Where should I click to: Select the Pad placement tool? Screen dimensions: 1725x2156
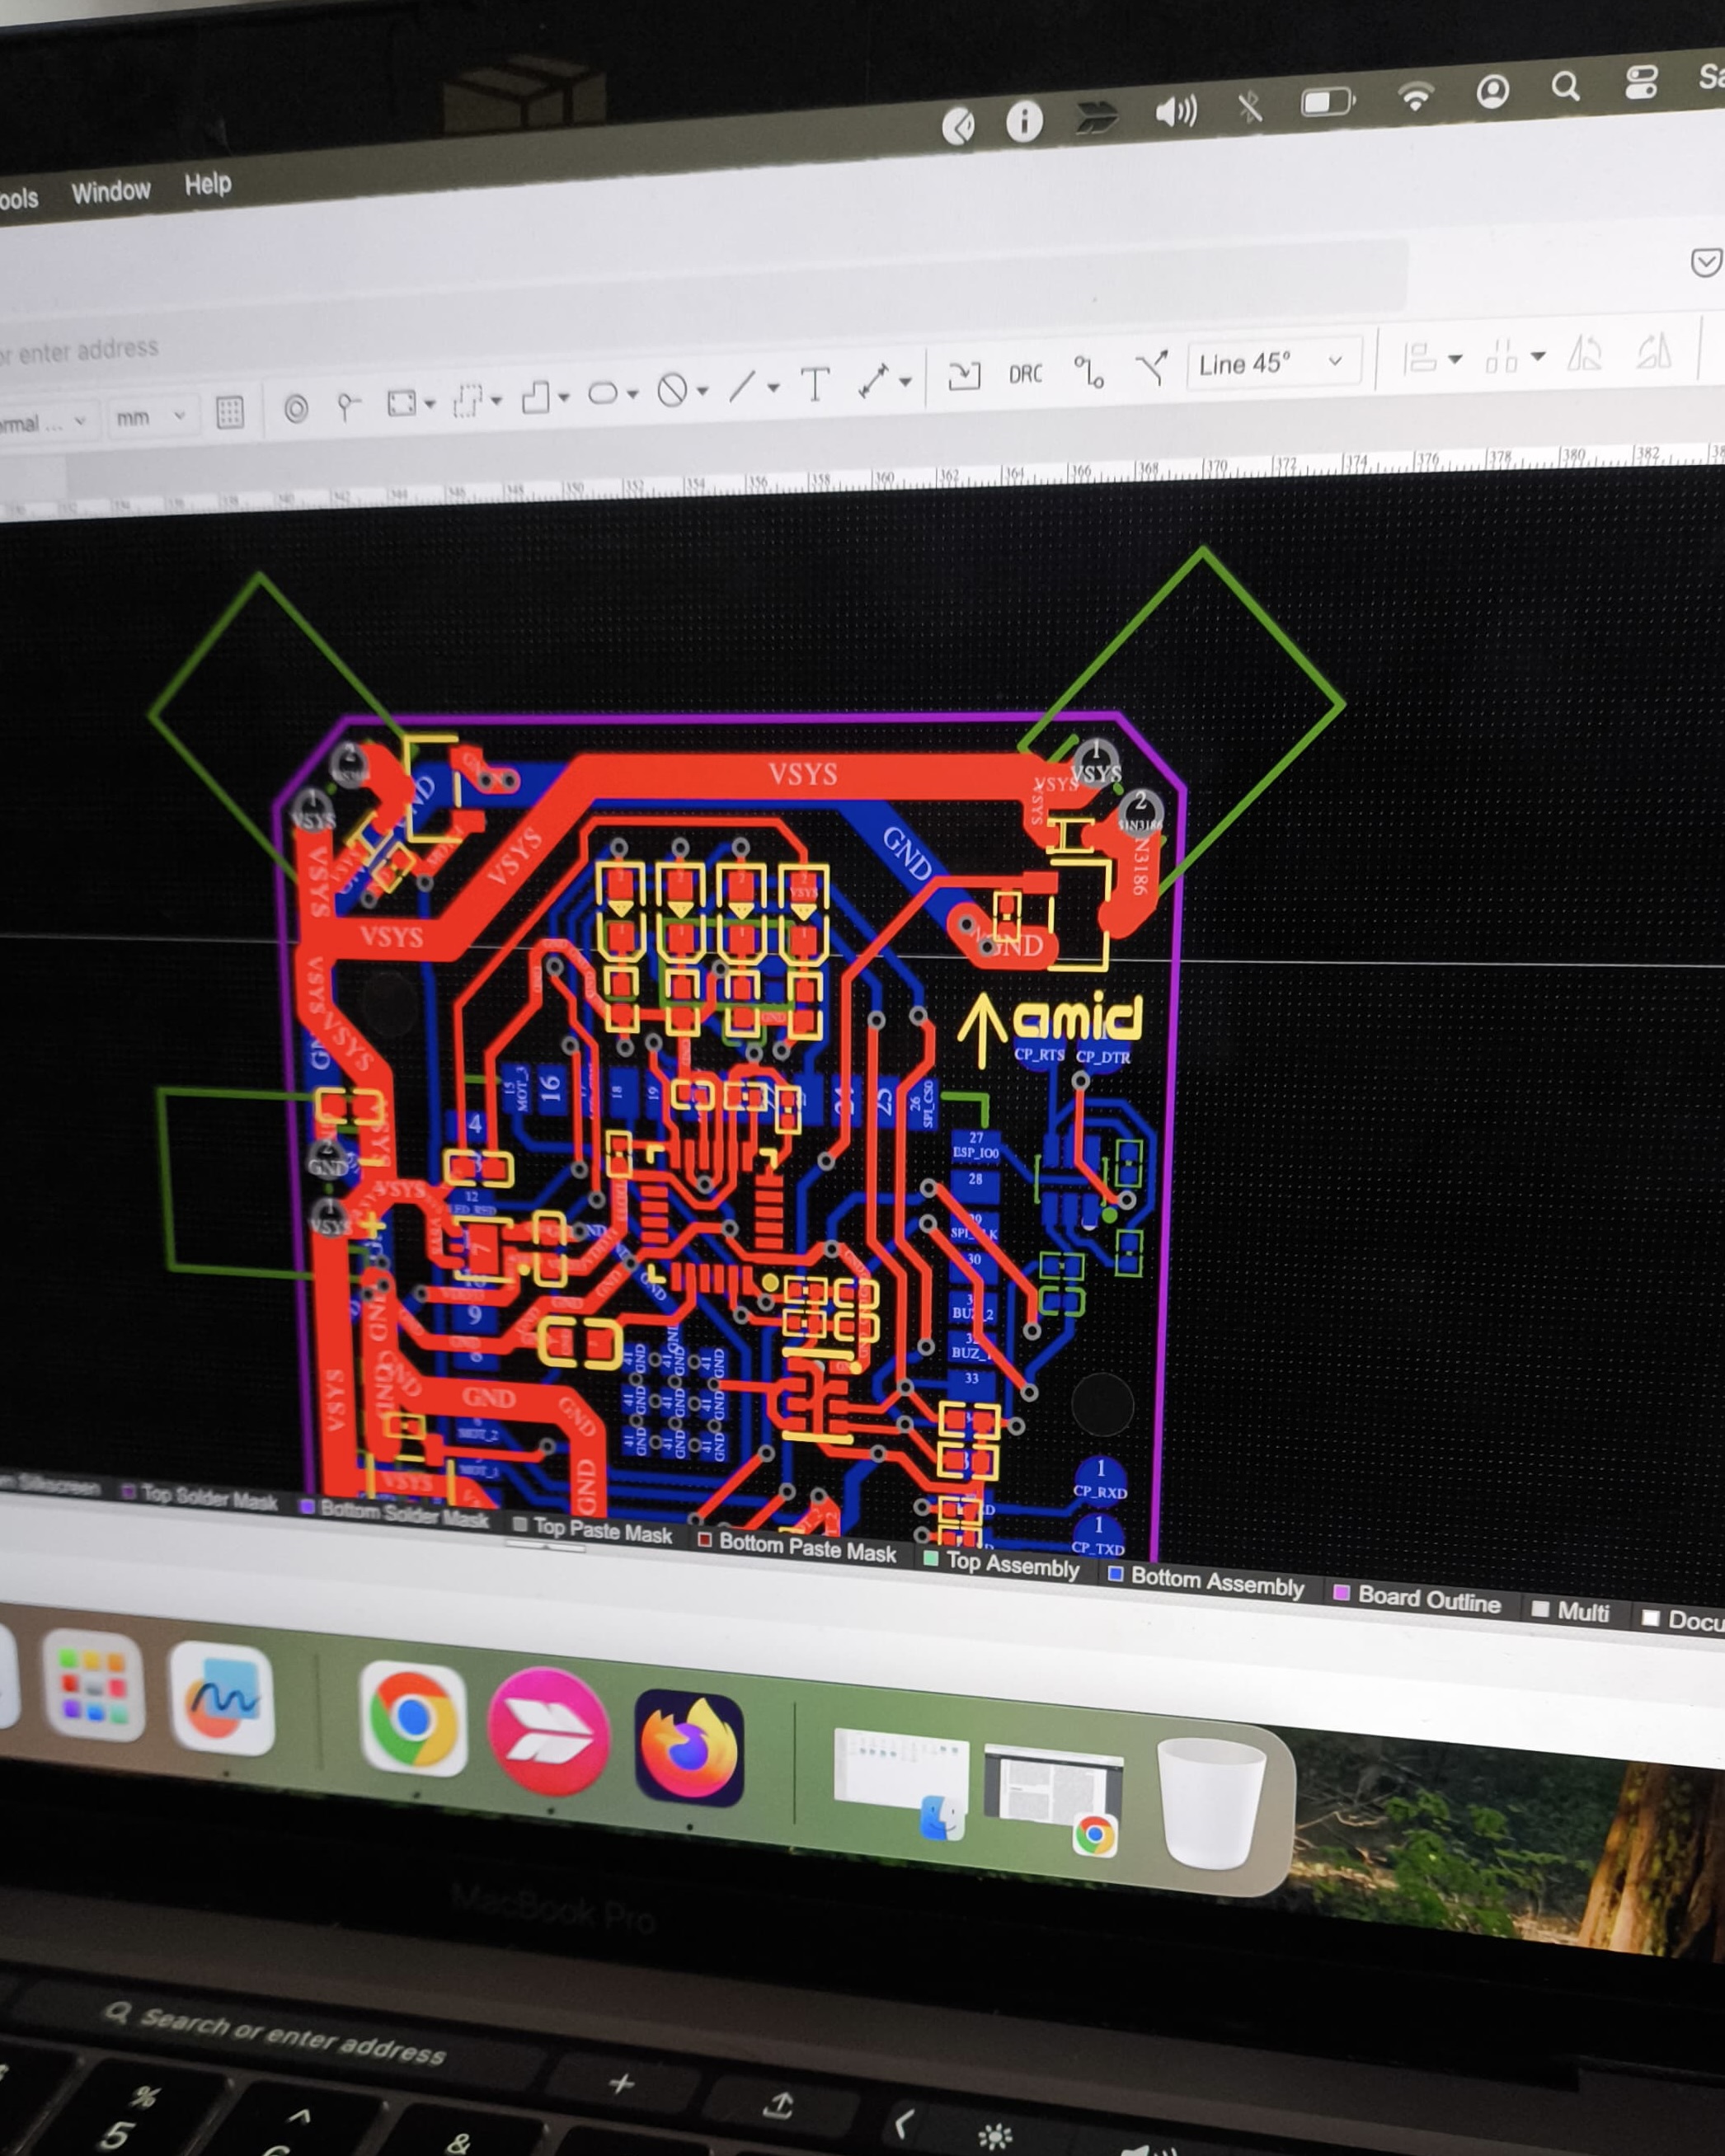click(x=296, y=408)
